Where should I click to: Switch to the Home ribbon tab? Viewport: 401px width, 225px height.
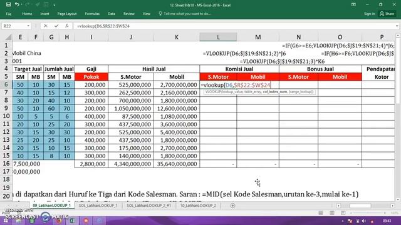point(27,14)
